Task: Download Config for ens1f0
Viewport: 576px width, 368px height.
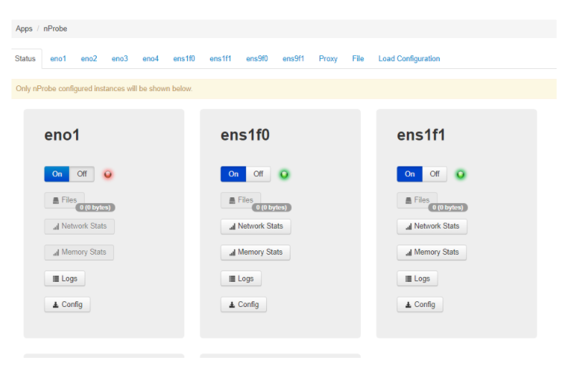Action: click(243, 304)
